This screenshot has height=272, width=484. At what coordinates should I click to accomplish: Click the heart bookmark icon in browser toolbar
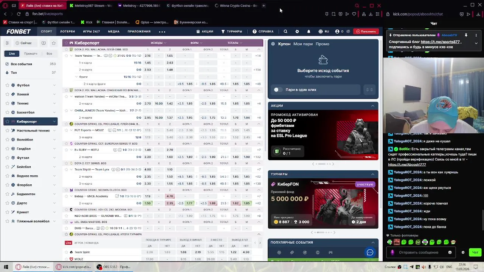point(354,14)
